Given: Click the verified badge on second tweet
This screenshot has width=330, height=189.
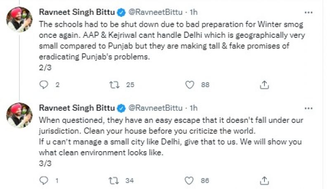Looking at the screenshot, I should click(x=121, y=108).
